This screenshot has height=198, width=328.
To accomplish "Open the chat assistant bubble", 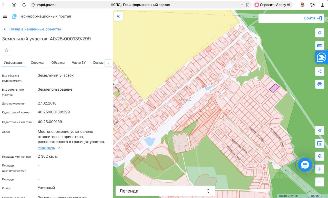I will [305, 165].
